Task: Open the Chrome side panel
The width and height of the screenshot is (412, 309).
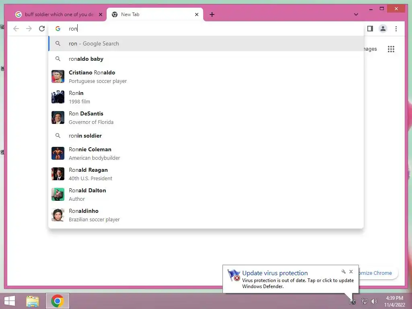Action: click(370, 29)
